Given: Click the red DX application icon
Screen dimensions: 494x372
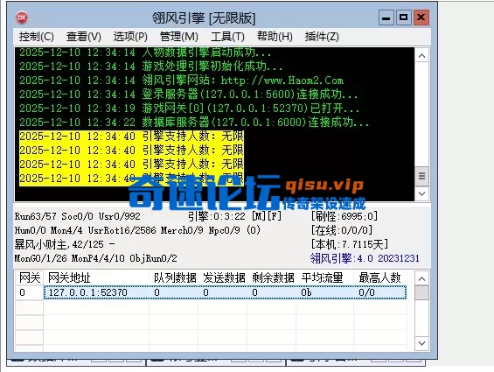Looking at the screenshot, I should point(22,18).
